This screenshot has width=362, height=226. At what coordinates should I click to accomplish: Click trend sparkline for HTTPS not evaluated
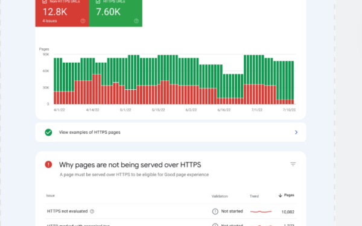point(261,212)
